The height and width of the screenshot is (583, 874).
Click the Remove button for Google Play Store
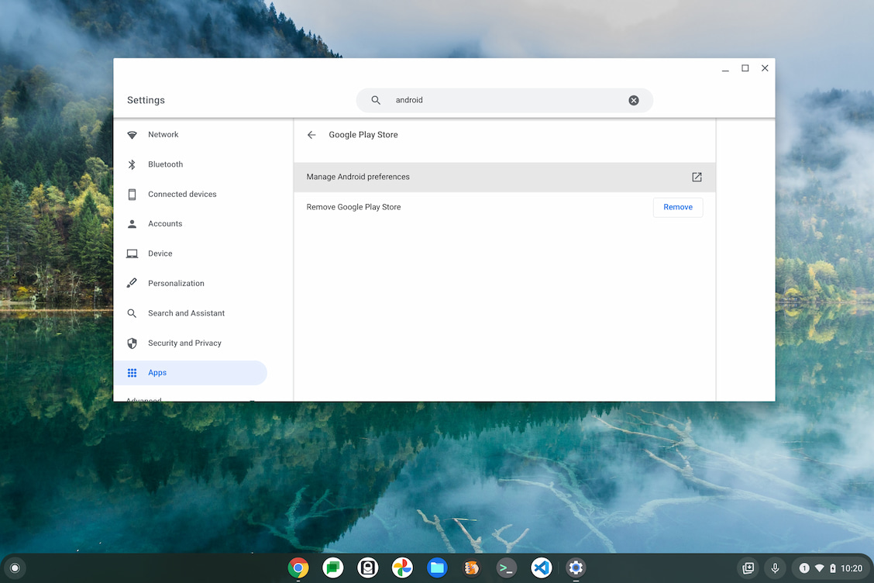pyautogui.click(x=677, y=207)
